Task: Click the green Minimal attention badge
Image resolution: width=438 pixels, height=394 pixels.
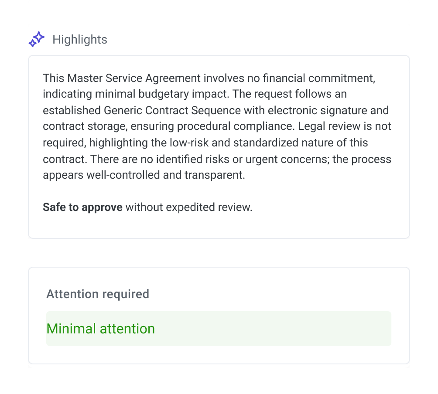Action: pyautogui.click(x=101, y=329)
